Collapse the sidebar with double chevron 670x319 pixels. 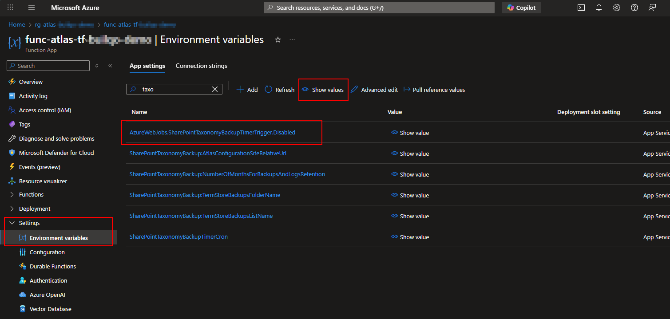coord(110,66)
